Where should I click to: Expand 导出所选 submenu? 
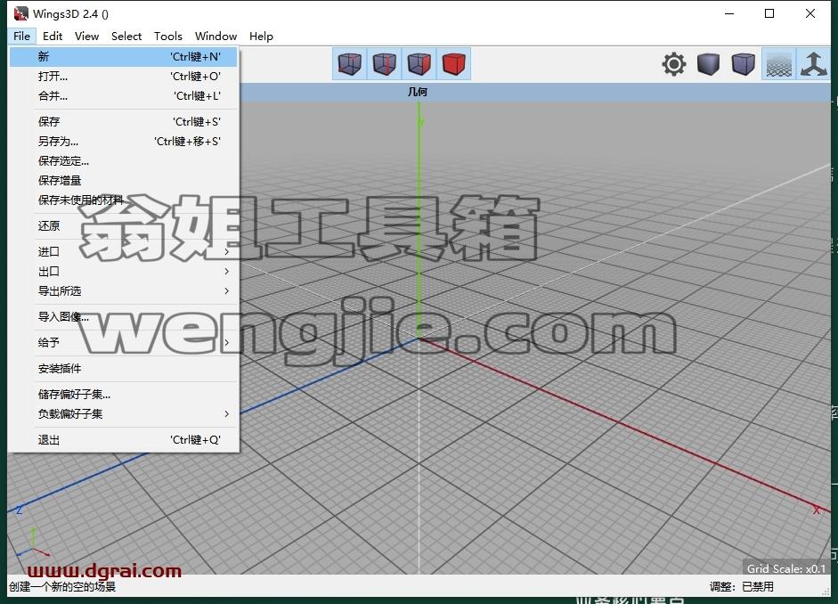pos(124,291)
